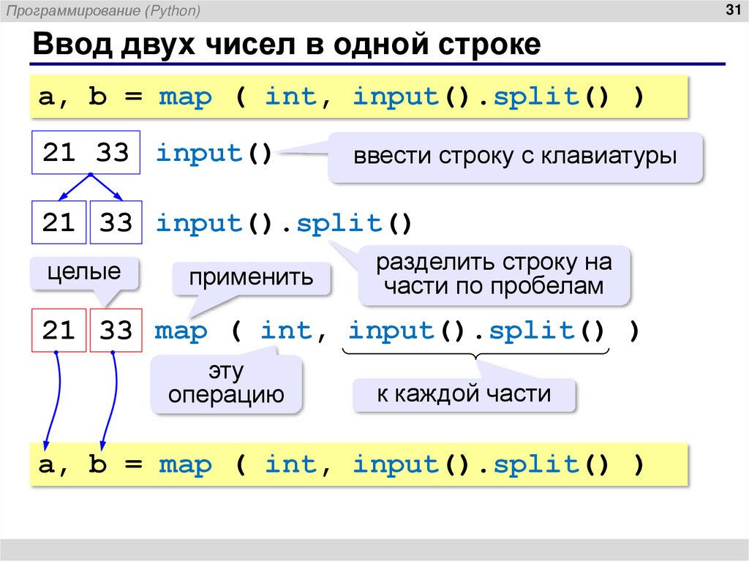749x561 pixels.
Task: Click "map" in the bottom yellow code line
Action: click(x=185, y=465)
